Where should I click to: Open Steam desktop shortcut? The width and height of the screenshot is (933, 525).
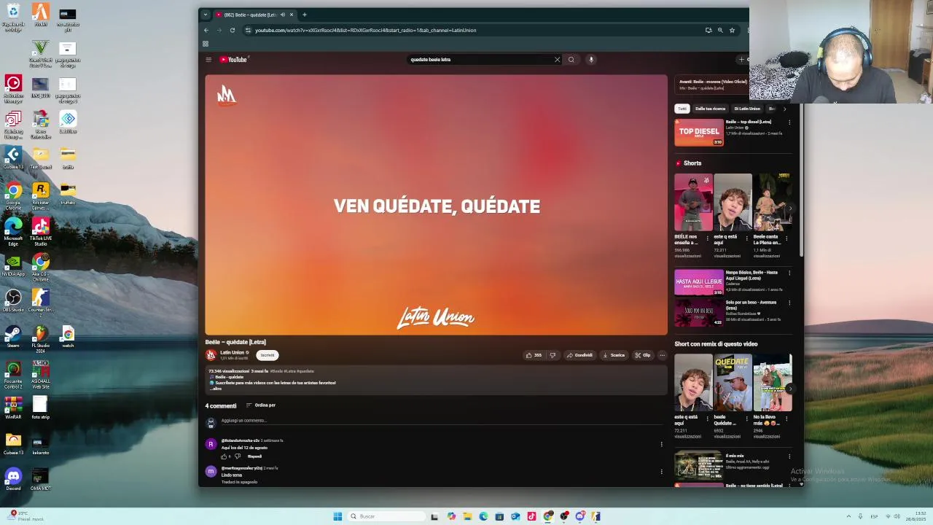pyautogui.click(x=13, y=335)
